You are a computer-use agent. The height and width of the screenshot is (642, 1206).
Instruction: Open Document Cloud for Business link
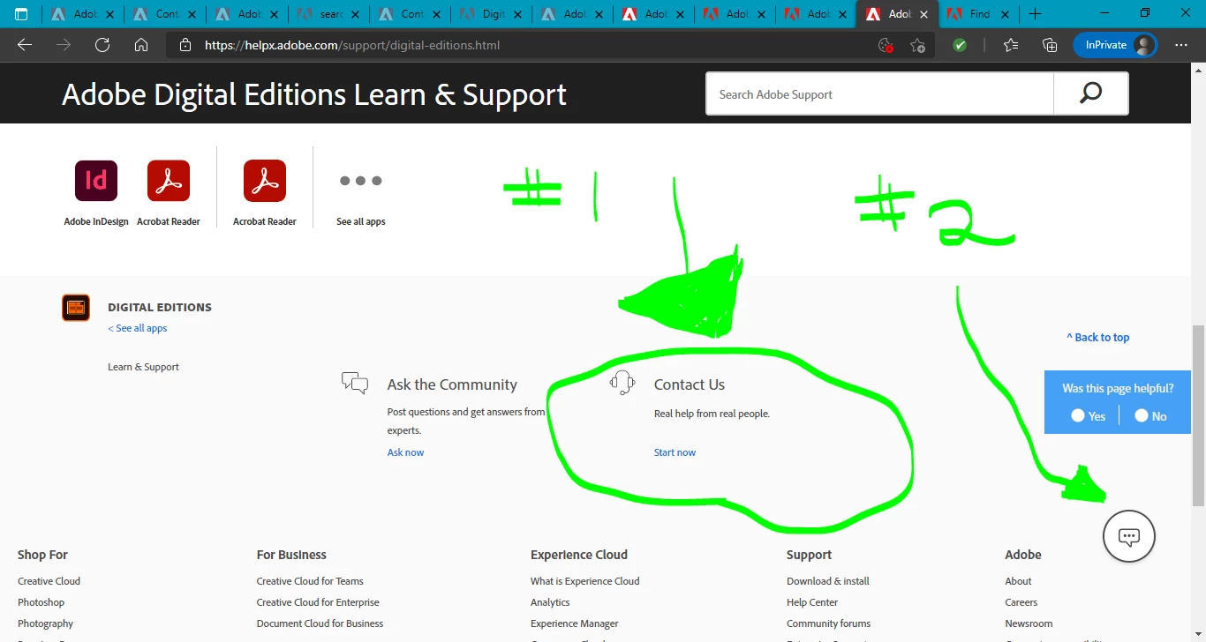[320, 623]
